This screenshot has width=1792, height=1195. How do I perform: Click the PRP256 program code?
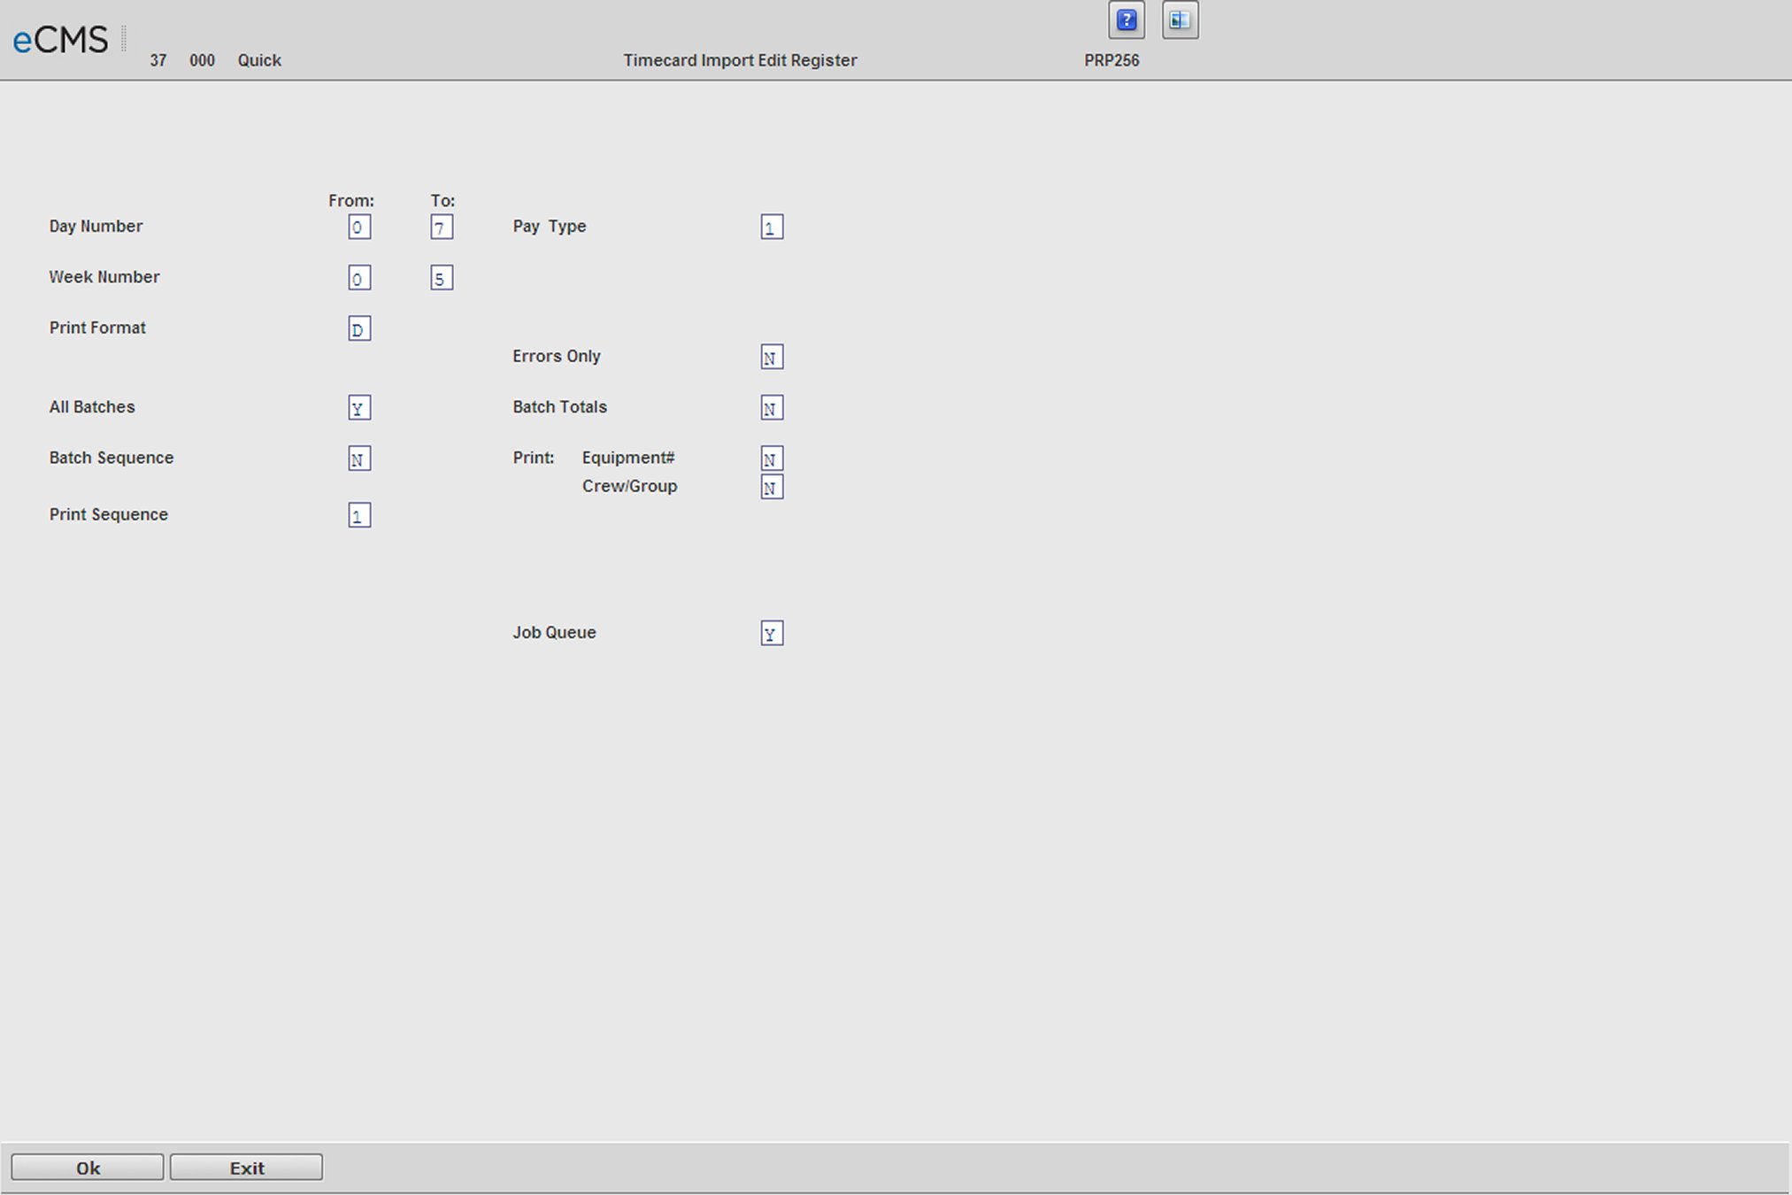point(1112,60)
